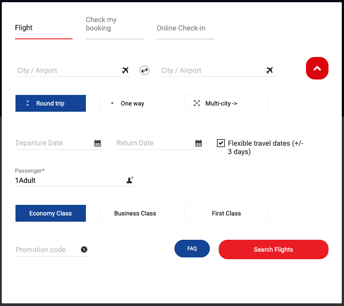
Task: Focus the Promotion code input field
Action: click(46, 250)
